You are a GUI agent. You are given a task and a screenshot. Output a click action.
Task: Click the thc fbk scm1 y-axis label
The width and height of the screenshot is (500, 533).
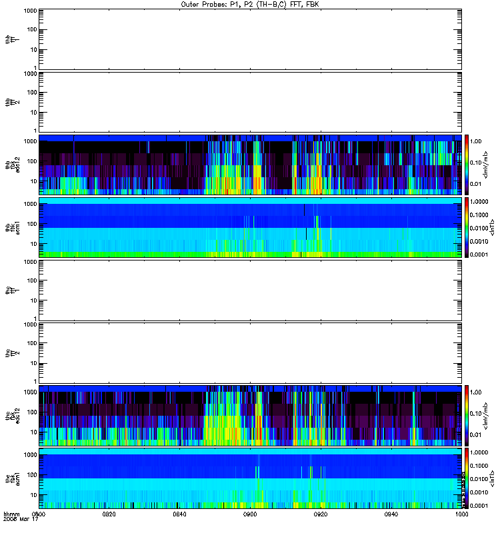point(13,478)
